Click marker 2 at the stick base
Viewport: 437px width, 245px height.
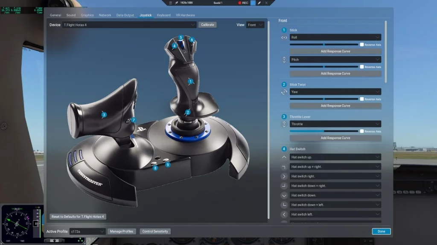(187, 113)
